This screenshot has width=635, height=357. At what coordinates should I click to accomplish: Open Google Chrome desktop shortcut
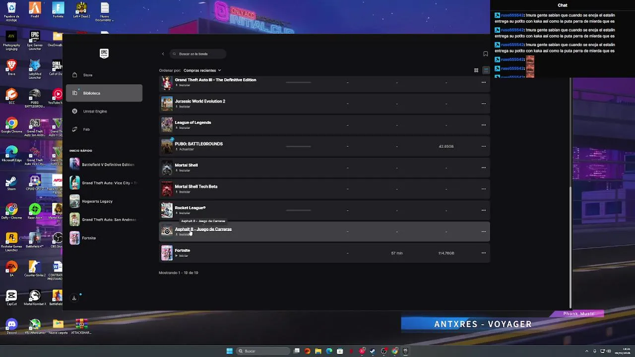pyautogui.click(x=11, y=125)
